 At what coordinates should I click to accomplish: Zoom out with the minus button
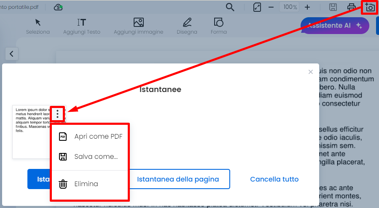pyautogui.click(x=271, y=7)
